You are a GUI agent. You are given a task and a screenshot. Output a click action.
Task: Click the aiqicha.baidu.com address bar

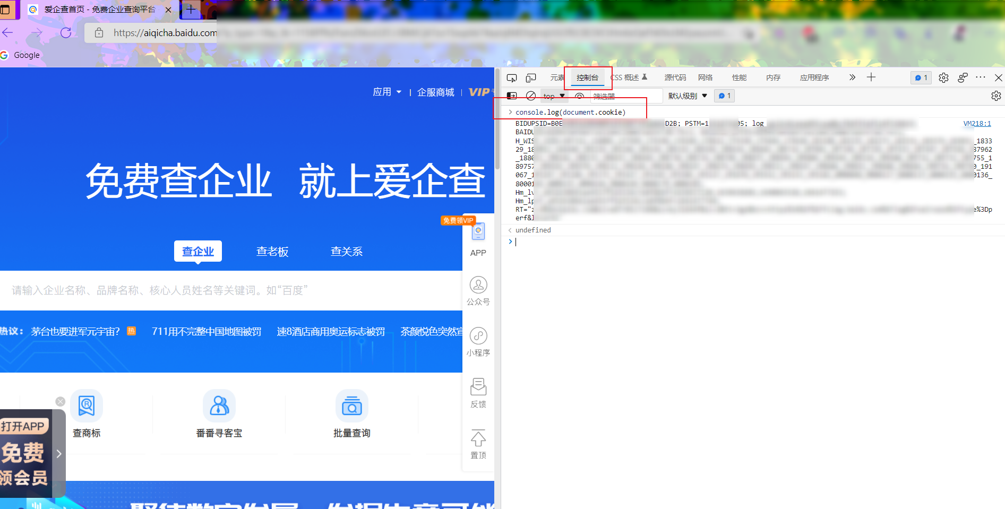[x=165, y=33]
